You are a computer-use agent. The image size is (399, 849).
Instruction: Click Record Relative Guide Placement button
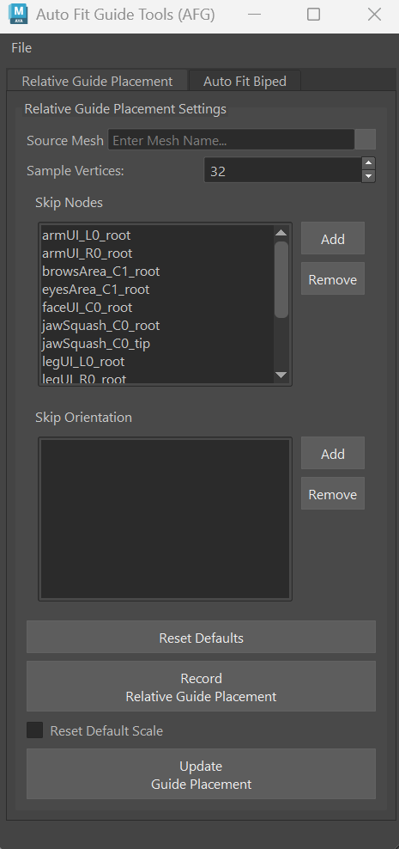tap(201, 687)
